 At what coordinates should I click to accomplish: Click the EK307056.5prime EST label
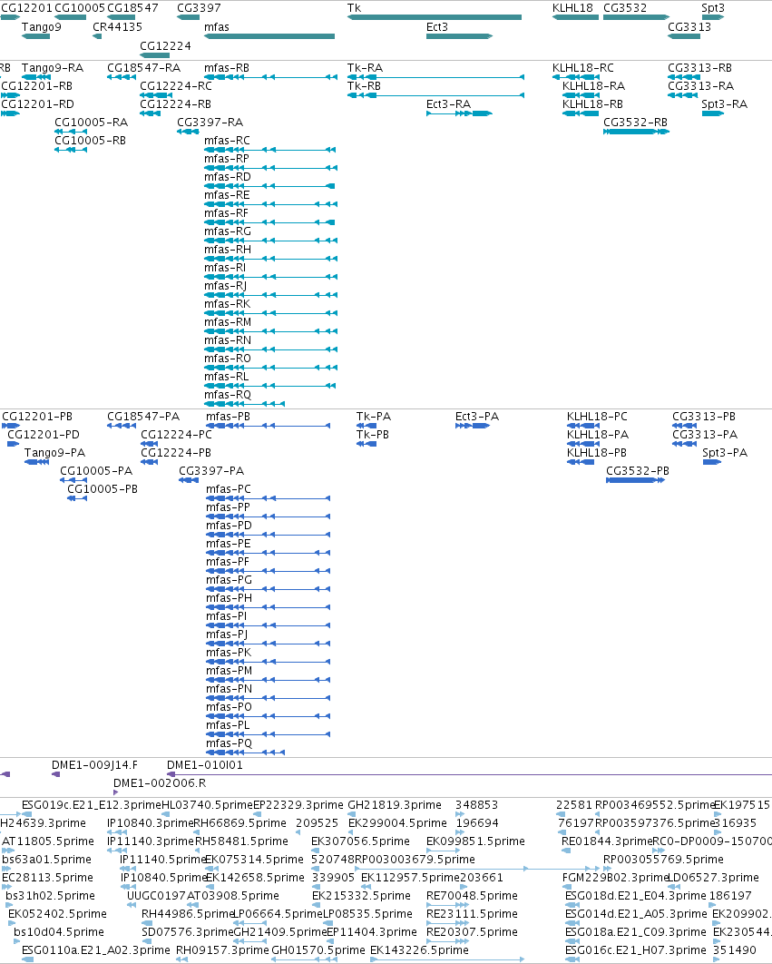(x=360, y=841)
